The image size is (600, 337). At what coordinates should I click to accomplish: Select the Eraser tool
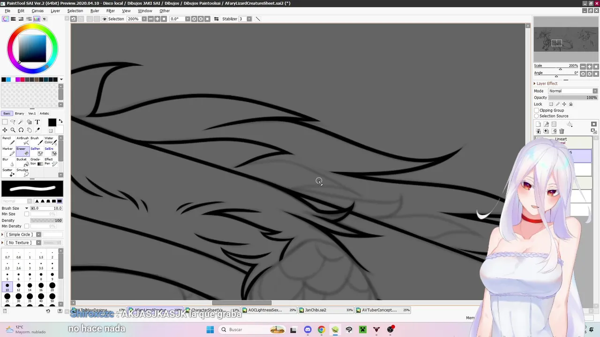click(22, 151)
